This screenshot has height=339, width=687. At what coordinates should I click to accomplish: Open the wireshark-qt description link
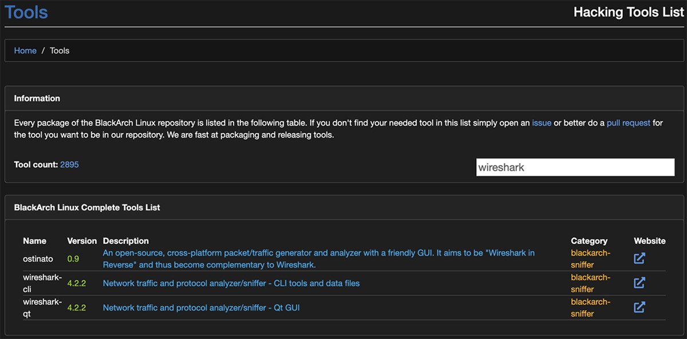point(201,308)
